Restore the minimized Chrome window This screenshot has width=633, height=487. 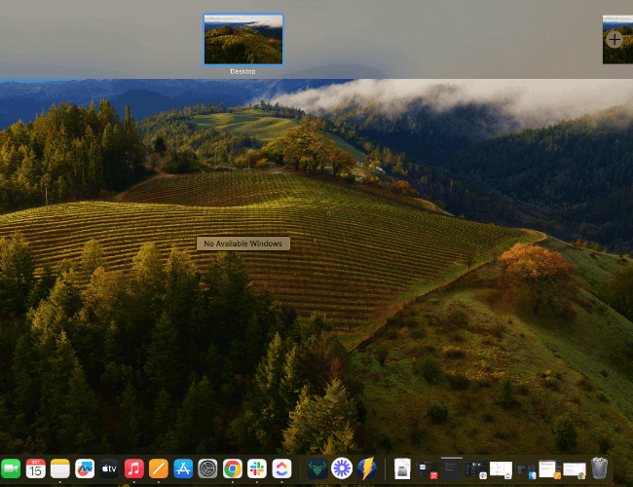574,469
